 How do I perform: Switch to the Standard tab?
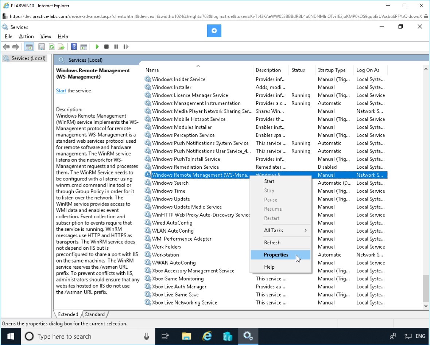point(95,314)
